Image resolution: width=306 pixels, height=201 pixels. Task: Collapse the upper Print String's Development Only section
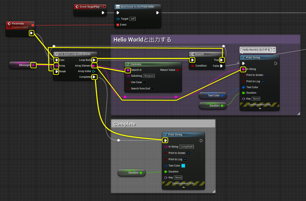[x=260, y=108]
